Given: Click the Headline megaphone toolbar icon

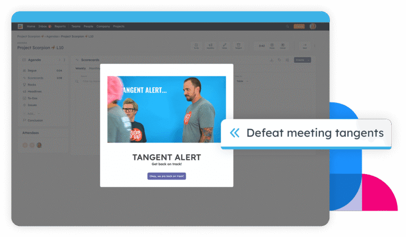Looking at the screenshot, I should click(210, 46).
